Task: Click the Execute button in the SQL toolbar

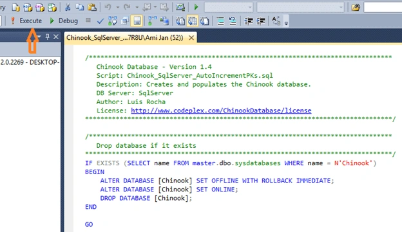Action: (26, 21)
